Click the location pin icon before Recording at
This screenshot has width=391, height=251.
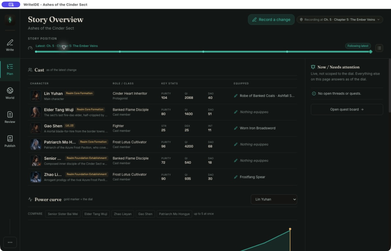tap(301, 20)
